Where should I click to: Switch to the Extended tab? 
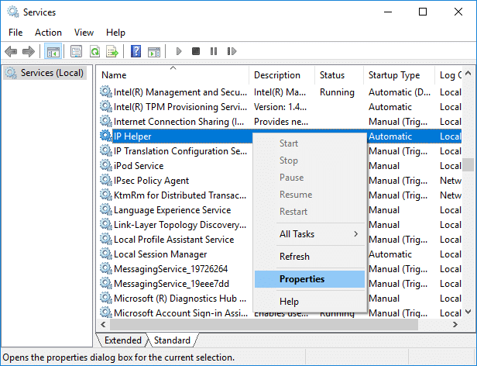(x=123, y=340)
